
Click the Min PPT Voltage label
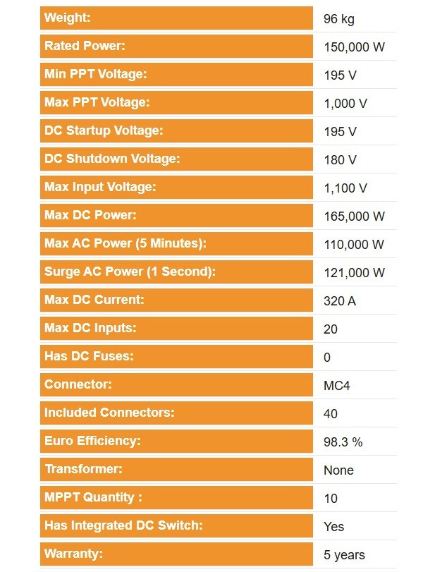(95, 74)
